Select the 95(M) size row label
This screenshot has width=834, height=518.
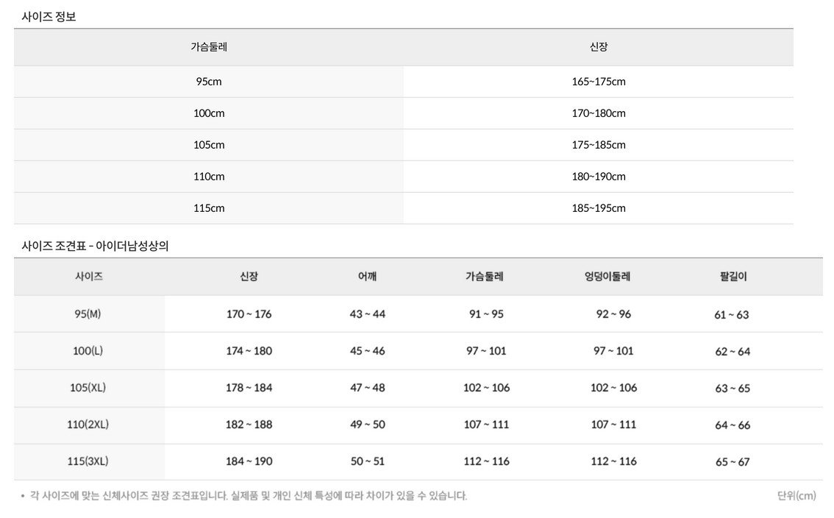click(x=88, y=314)
